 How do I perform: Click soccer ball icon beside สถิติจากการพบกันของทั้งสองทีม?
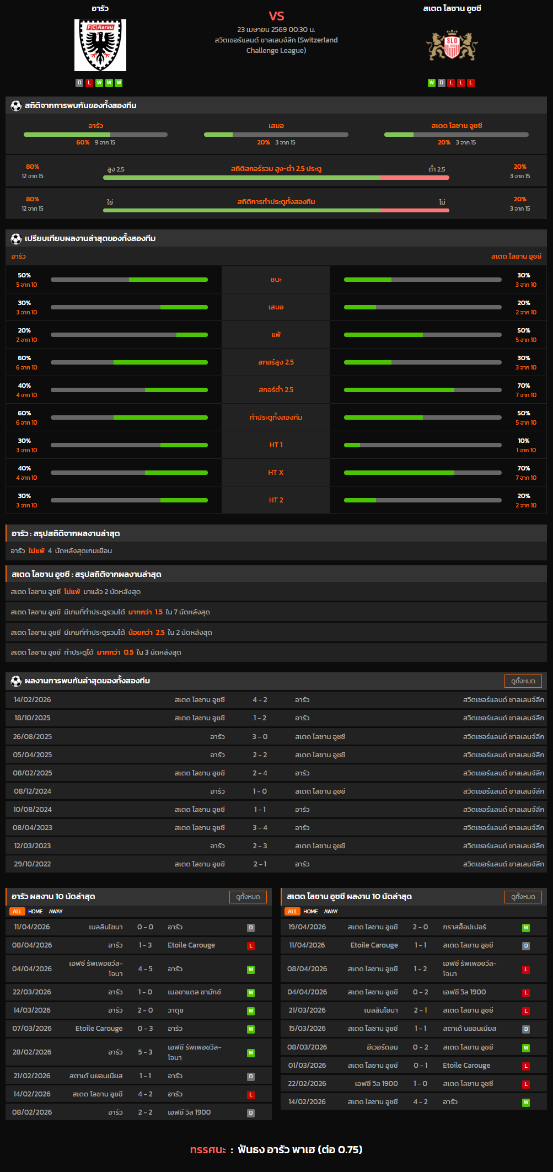pos(16,105)
